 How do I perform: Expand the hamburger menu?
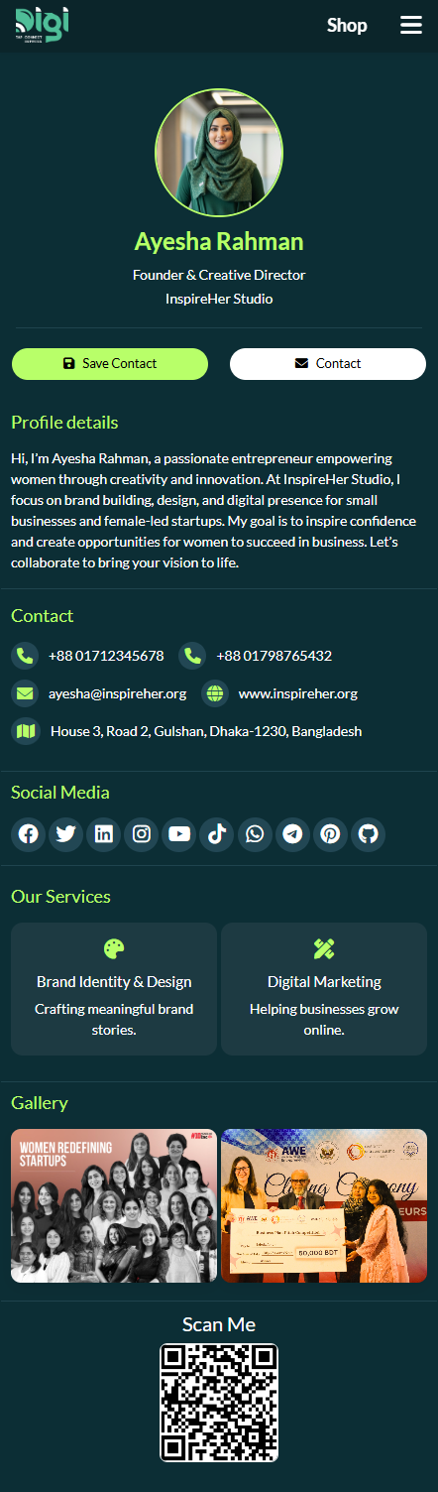tap(411, 25)
